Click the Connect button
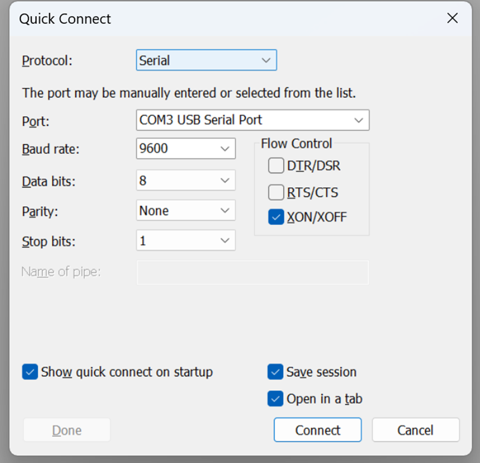Viewport: 480px width, 463px height. coord(318,430)
